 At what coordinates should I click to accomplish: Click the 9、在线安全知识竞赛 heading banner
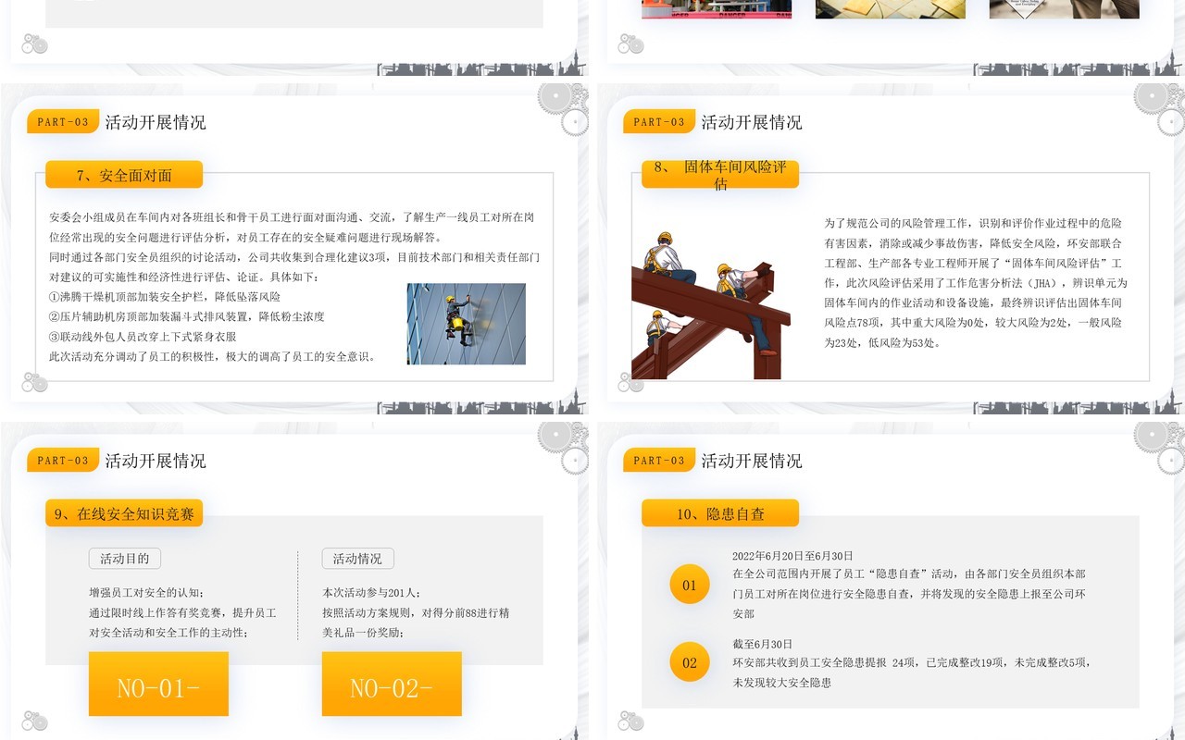tap(124, 513)
